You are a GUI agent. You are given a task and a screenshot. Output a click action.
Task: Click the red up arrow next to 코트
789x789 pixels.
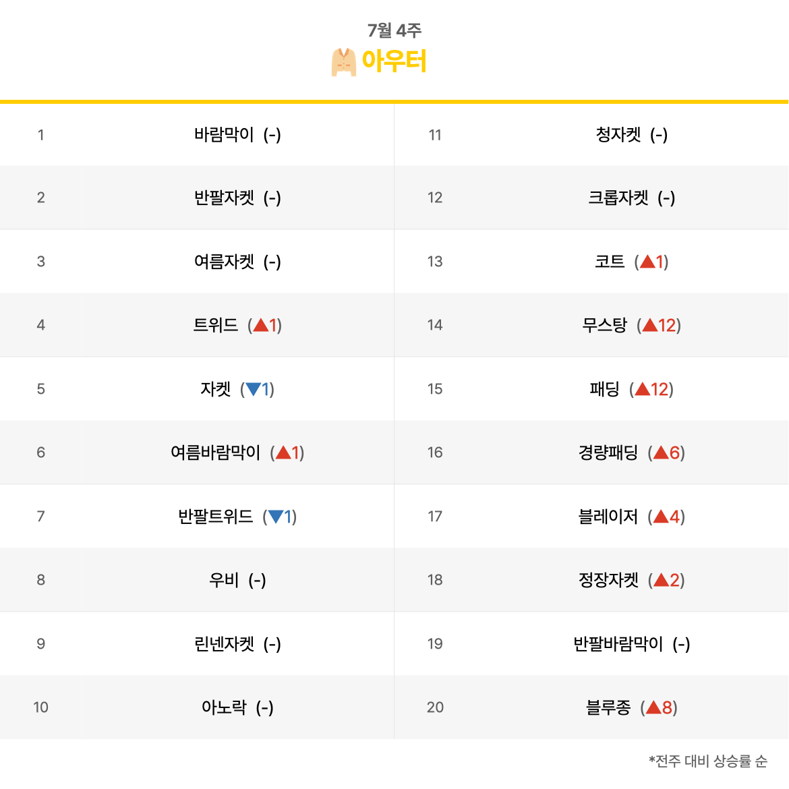[x=647, y=261]
